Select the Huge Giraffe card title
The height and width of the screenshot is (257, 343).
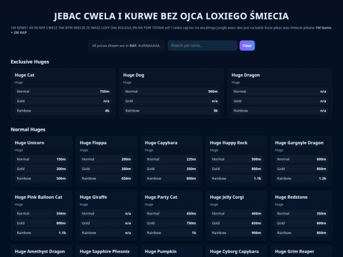93,197
